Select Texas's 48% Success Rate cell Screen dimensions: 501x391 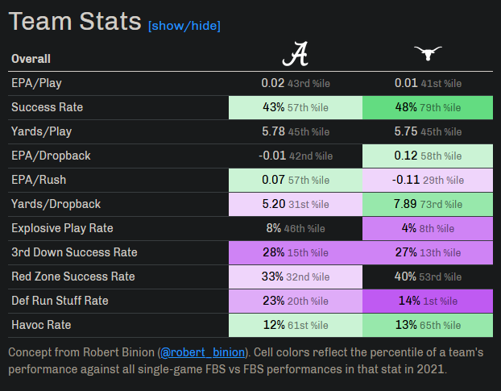pos(428,107)
